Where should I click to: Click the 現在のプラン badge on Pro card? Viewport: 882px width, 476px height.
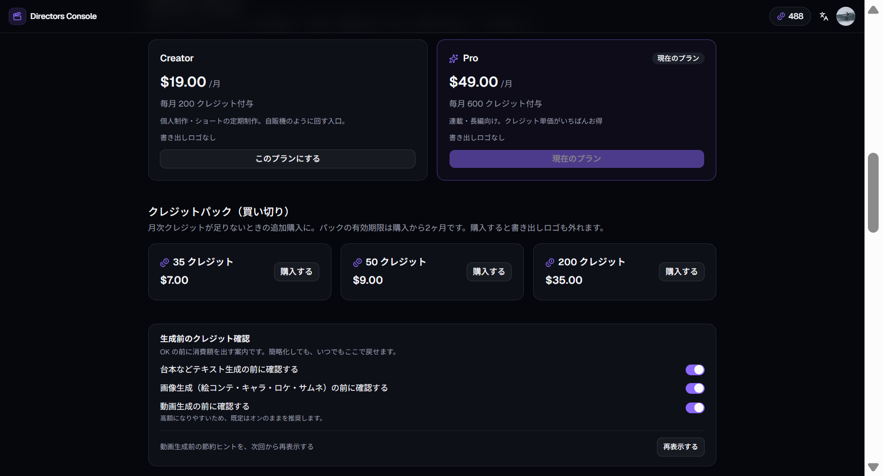coord(678,58)
